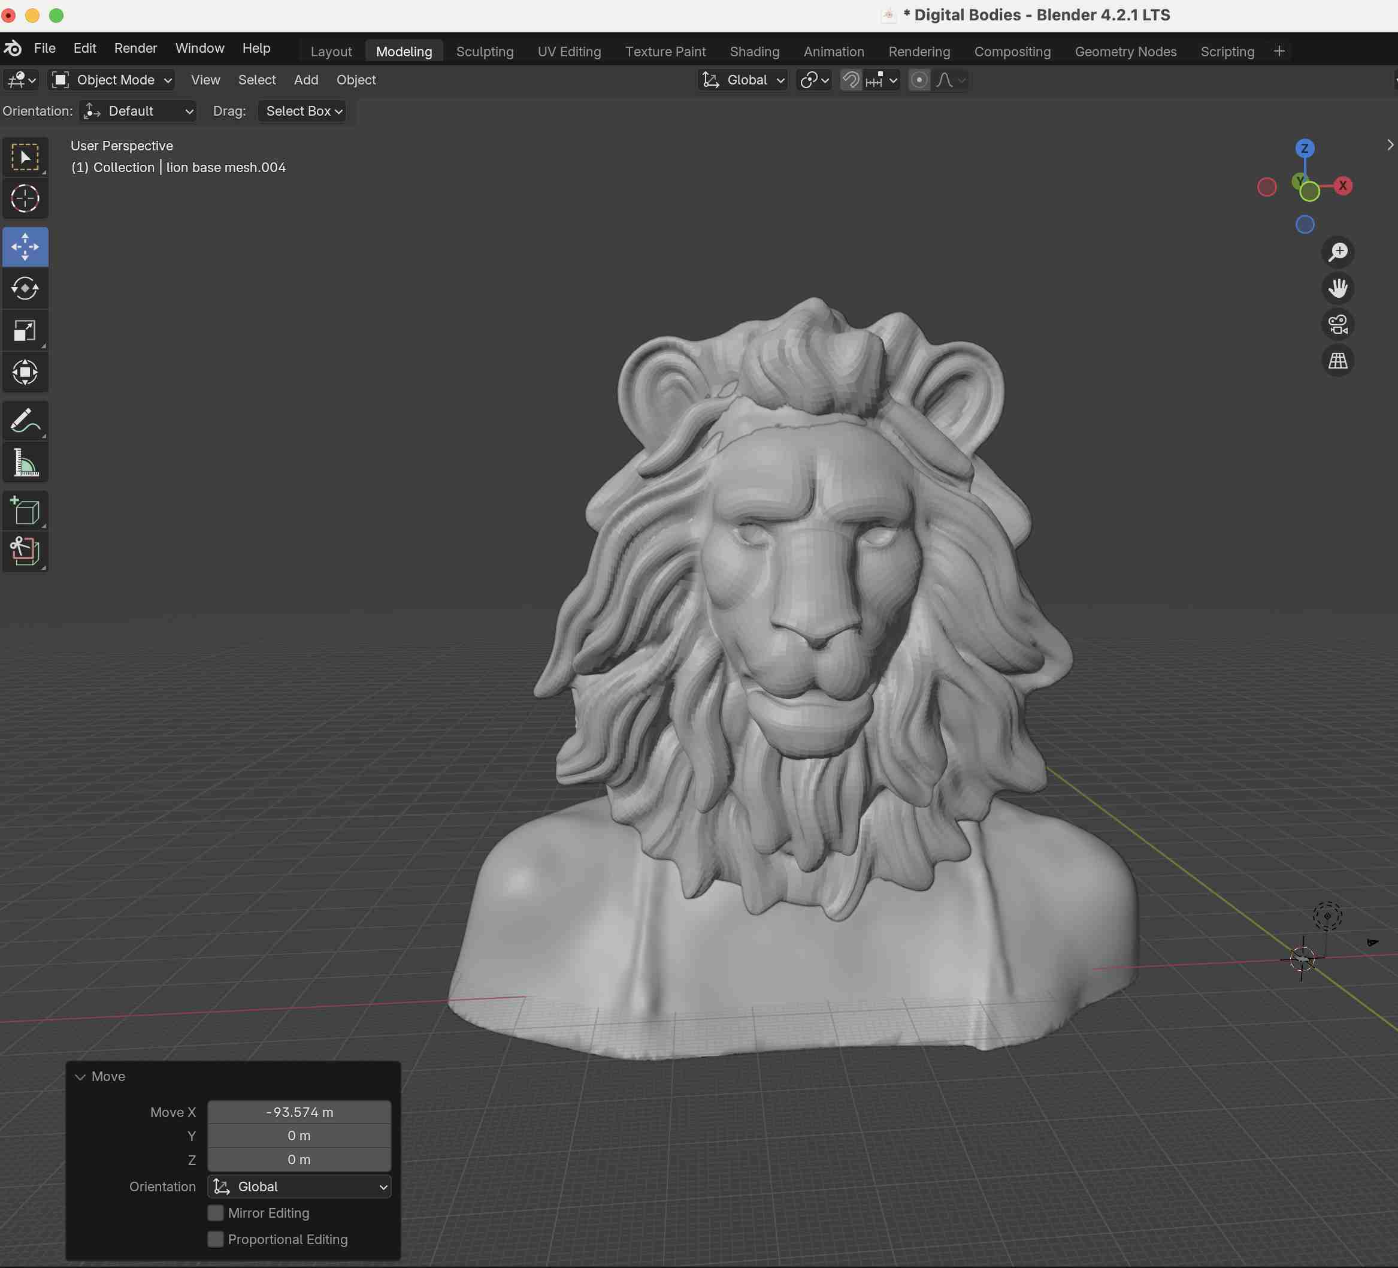
Task: Switch to the Scripting workspace tab
Action: click(1227, 52)
